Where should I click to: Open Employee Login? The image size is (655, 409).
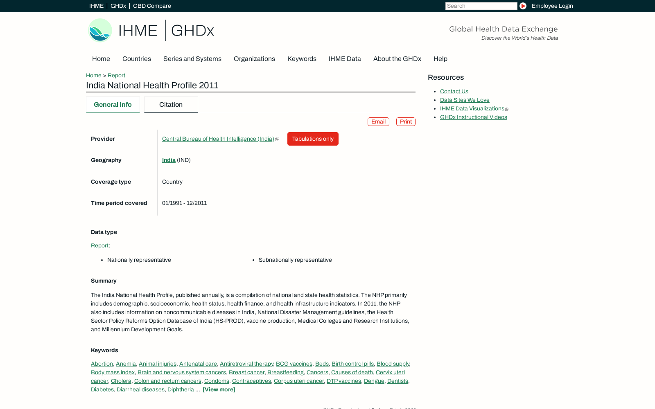(x=552, y=6)
